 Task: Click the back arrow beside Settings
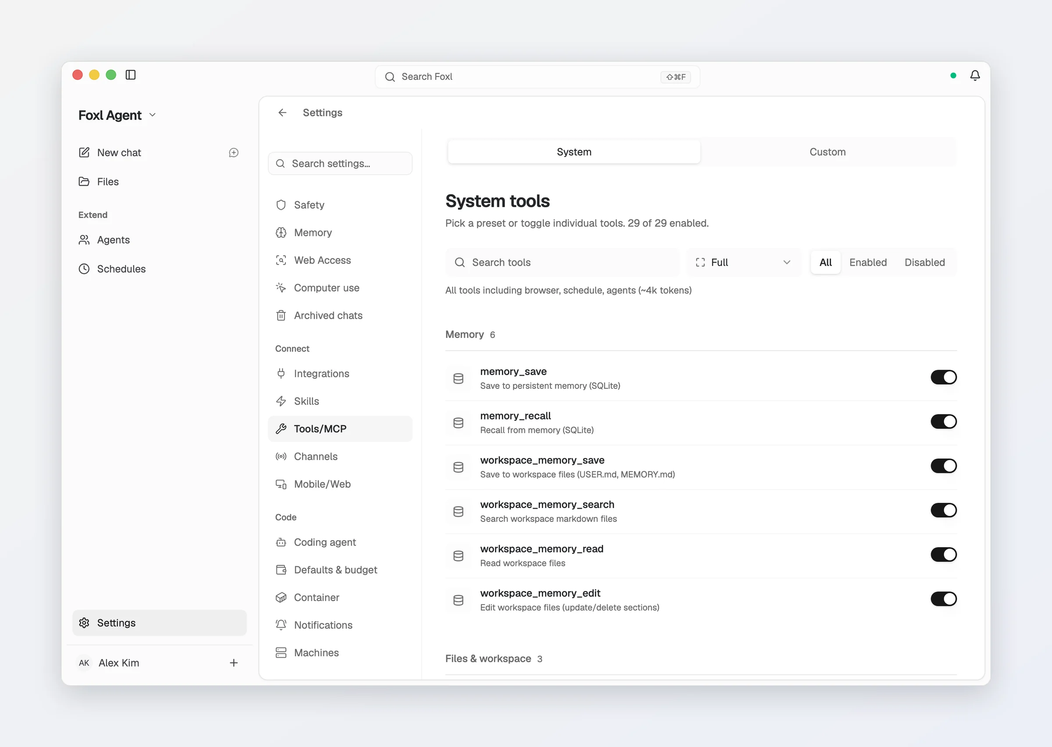click(282, 113)
